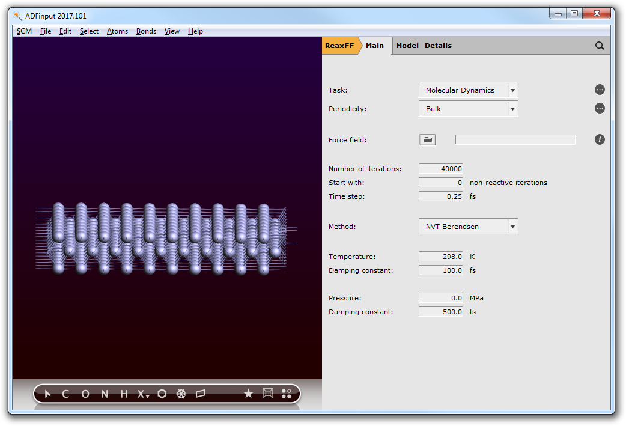Open the SCM menu
Viewport: 626px width, 426px height.
click(x=25, y=31)
